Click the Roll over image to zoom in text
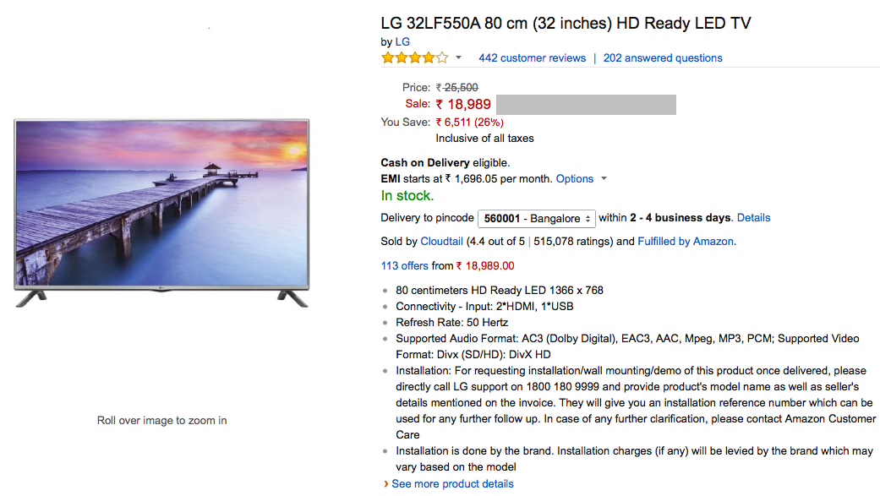880x496 pixels. click(161, 421)
